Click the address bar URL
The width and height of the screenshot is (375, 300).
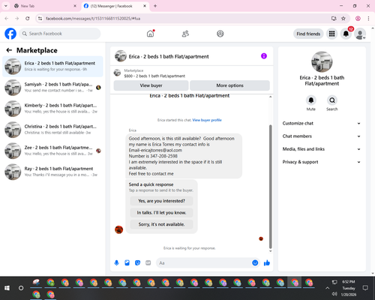point(93,19)
